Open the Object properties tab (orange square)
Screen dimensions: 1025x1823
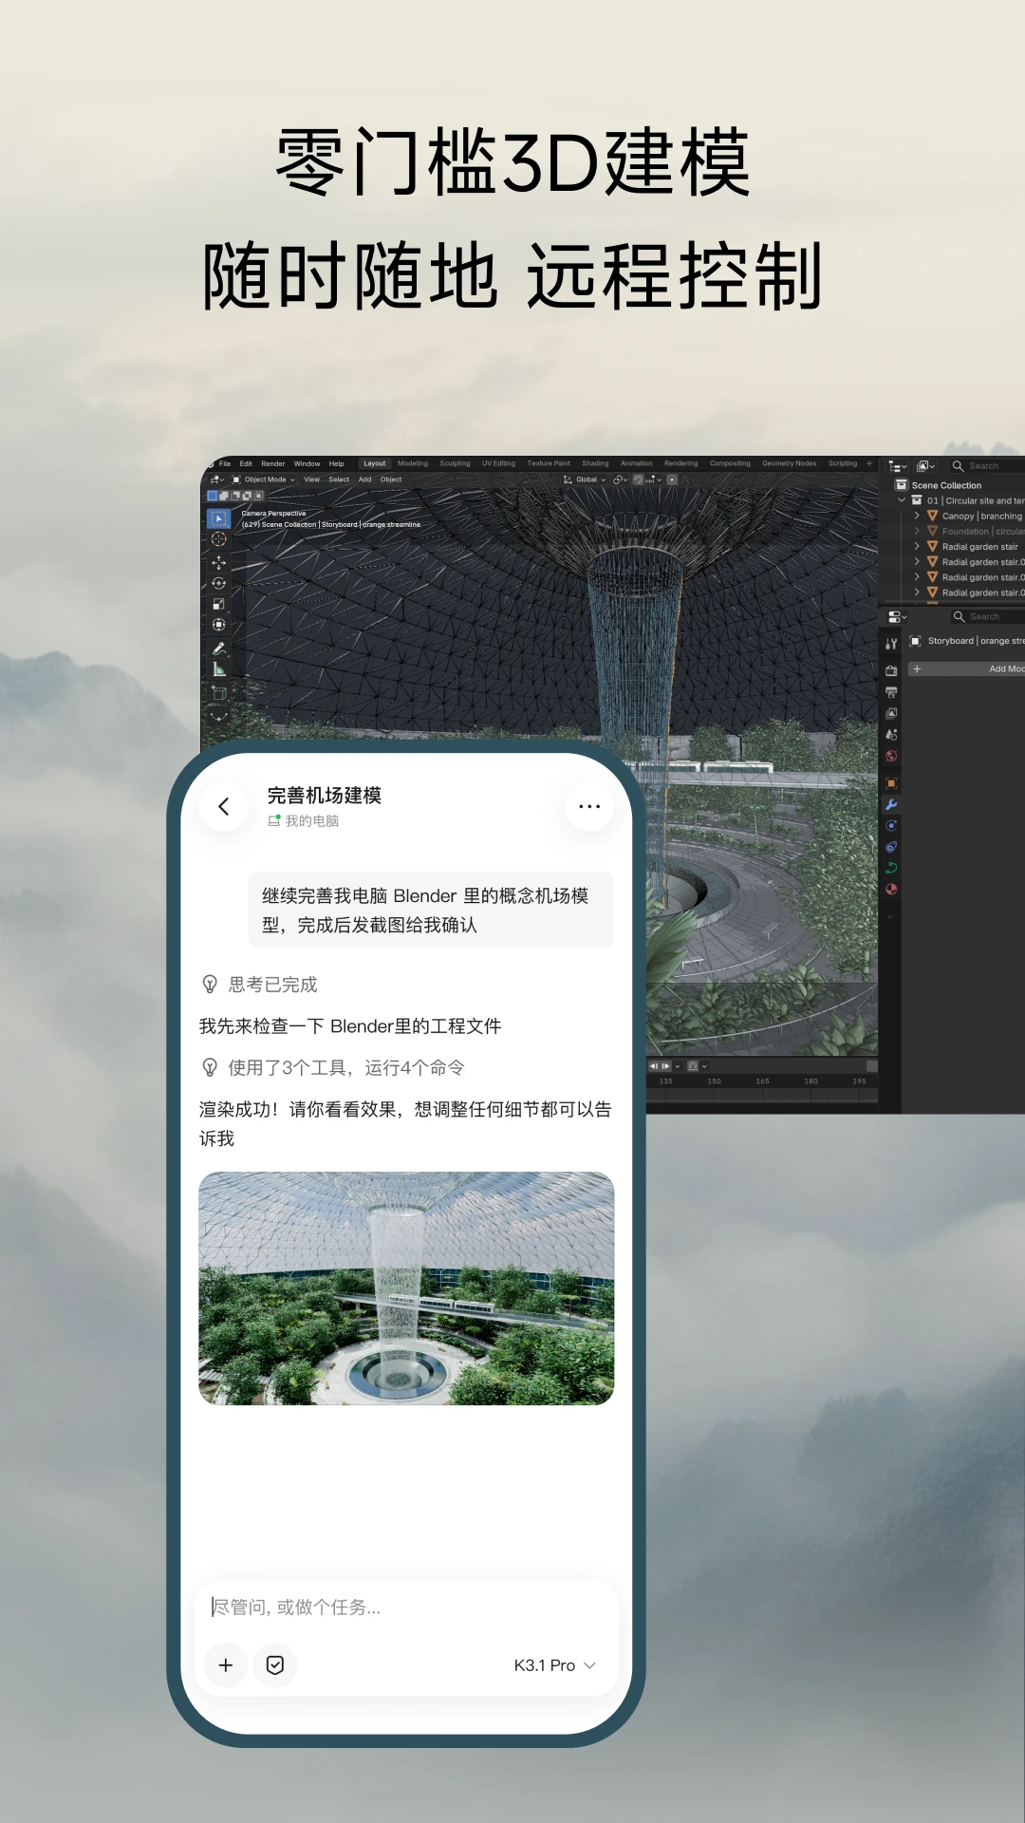891,783
